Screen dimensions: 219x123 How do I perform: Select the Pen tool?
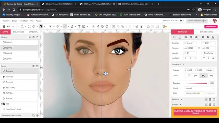coord(65,26)
